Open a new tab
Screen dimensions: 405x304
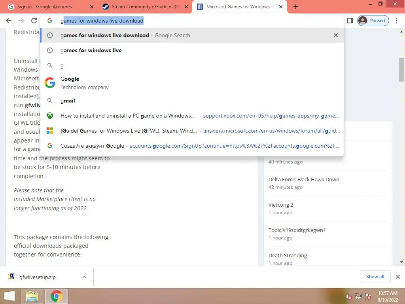296,7
